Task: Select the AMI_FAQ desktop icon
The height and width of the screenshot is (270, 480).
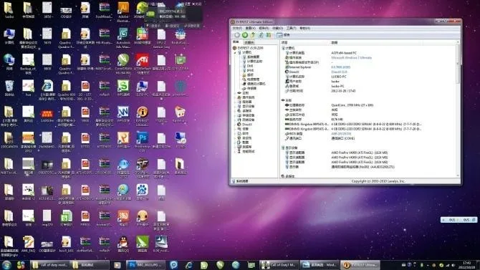Action: (28, 244)
